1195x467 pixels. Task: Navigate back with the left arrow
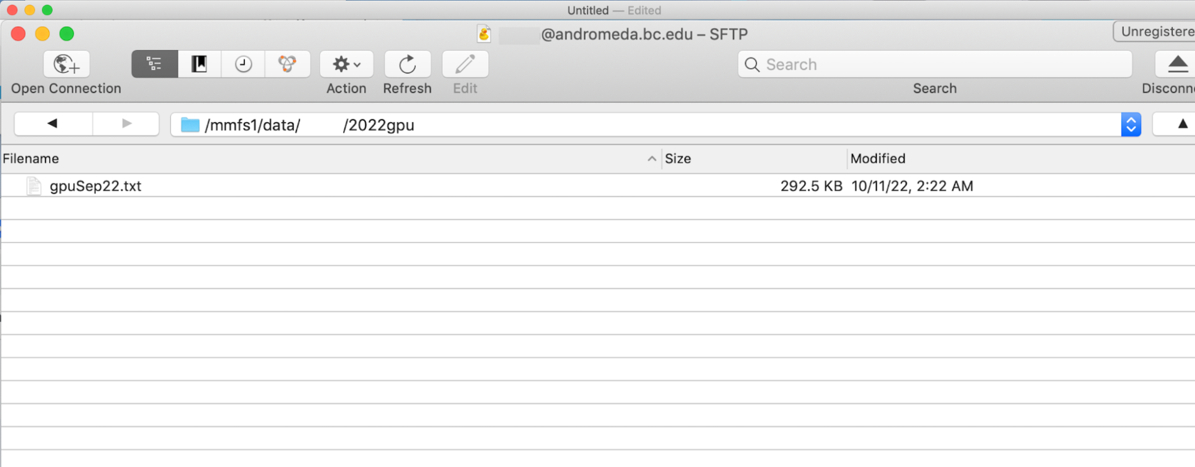[x=53, y=124]
